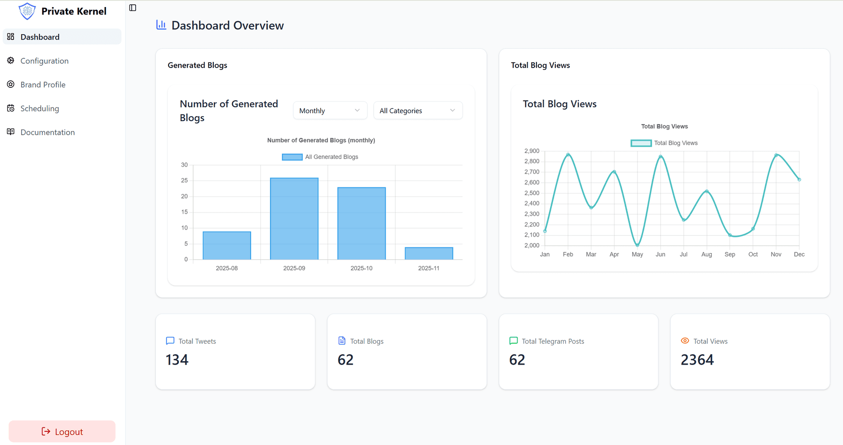
Task: Toggle the sidebar collapse icon
Action: (x=133, y=8)
